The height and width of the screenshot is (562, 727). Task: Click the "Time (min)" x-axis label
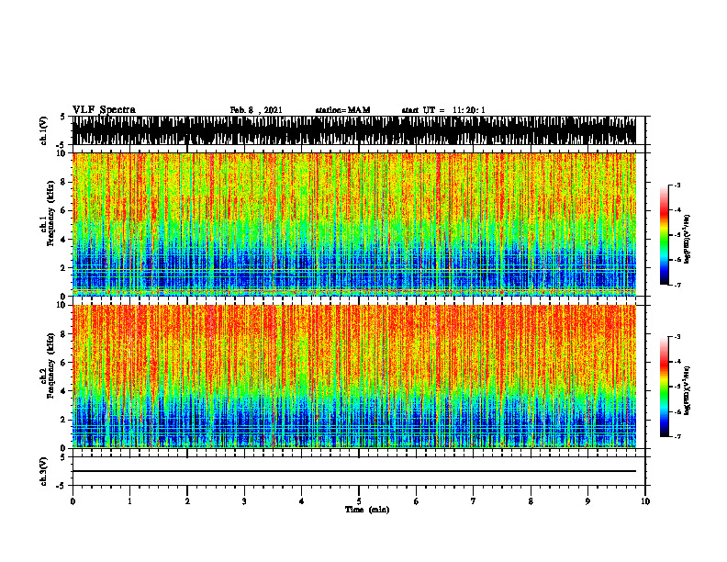coord(367,510)
